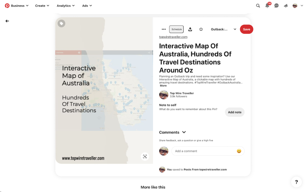Open the profile avatar in top bar
This screenshot has width=306, height=192.
point(295,6)
